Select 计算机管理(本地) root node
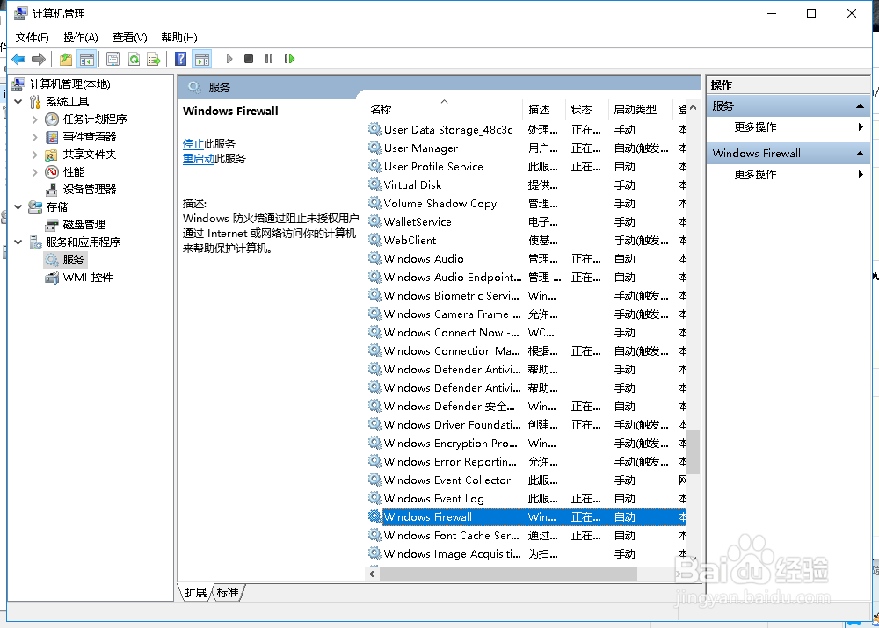 point(70,84)
